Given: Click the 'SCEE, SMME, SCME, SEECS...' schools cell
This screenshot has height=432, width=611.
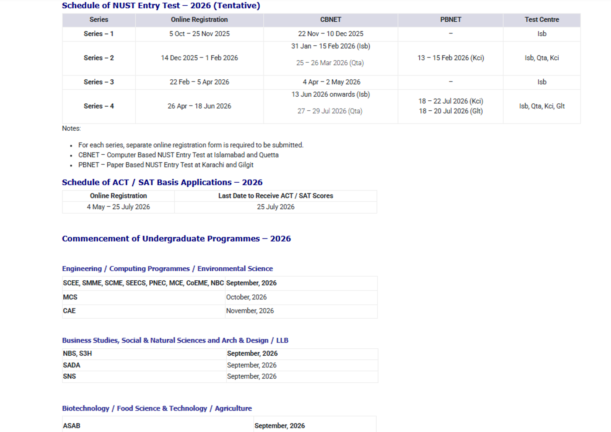Looking at the screenshot, I should pyautogui.click(x=144, y=283).
